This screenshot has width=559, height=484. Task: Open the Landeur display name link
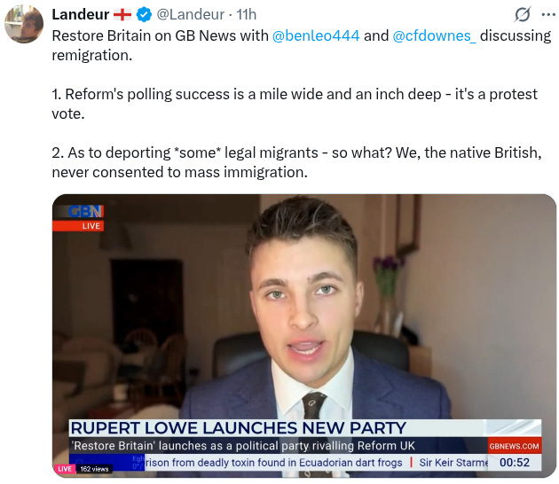[x=81, y=14]
